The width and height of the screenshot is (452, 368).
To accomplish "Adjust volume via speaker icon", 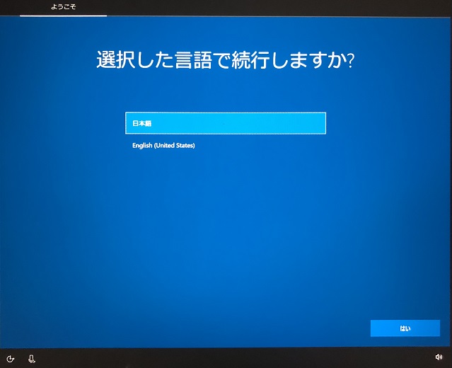I will [439, 357].
